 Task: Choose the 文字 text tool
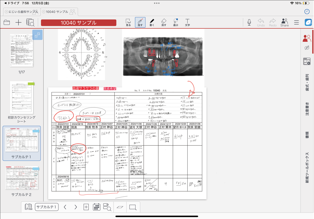187,22
